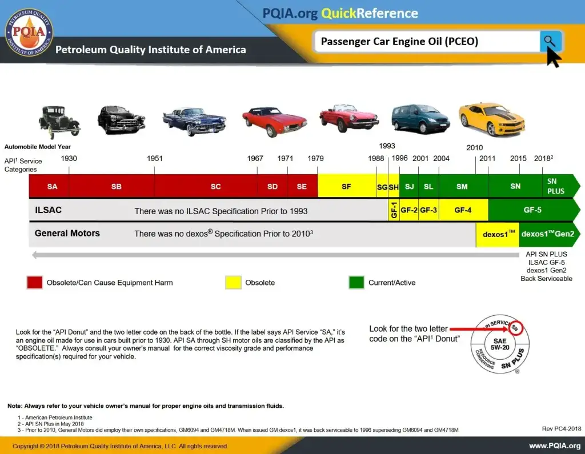Click the yellow Obsolete legend swatch

point(233,283)
